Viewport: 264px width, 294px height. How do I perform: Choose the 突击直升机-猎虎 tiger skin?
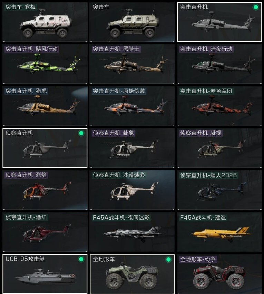tap(45, 106)
